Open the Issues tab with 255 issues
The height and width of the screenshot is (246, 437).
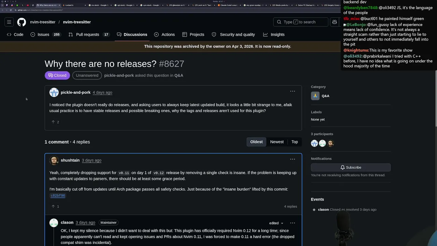point(45,35)
